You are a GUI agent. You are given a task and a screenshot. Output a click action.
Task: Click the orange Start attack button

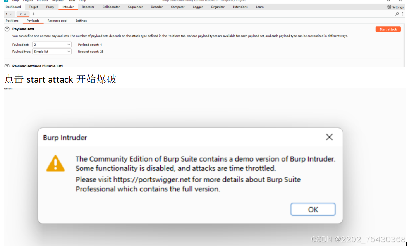click(x=388, y=29)
